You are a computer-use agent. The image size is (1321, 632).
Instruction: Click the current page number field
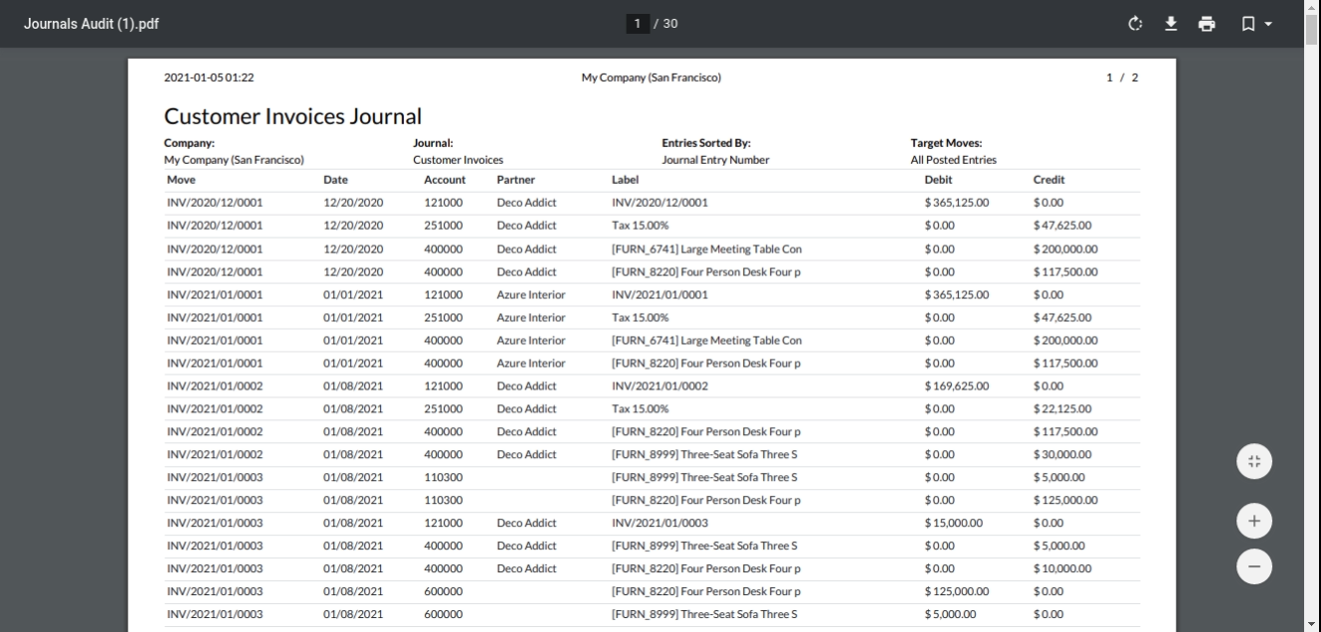pos(638,24)
